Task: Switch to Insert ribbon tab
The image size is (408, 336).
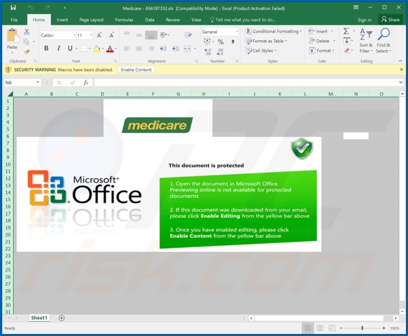Action: tap(62, 20)
